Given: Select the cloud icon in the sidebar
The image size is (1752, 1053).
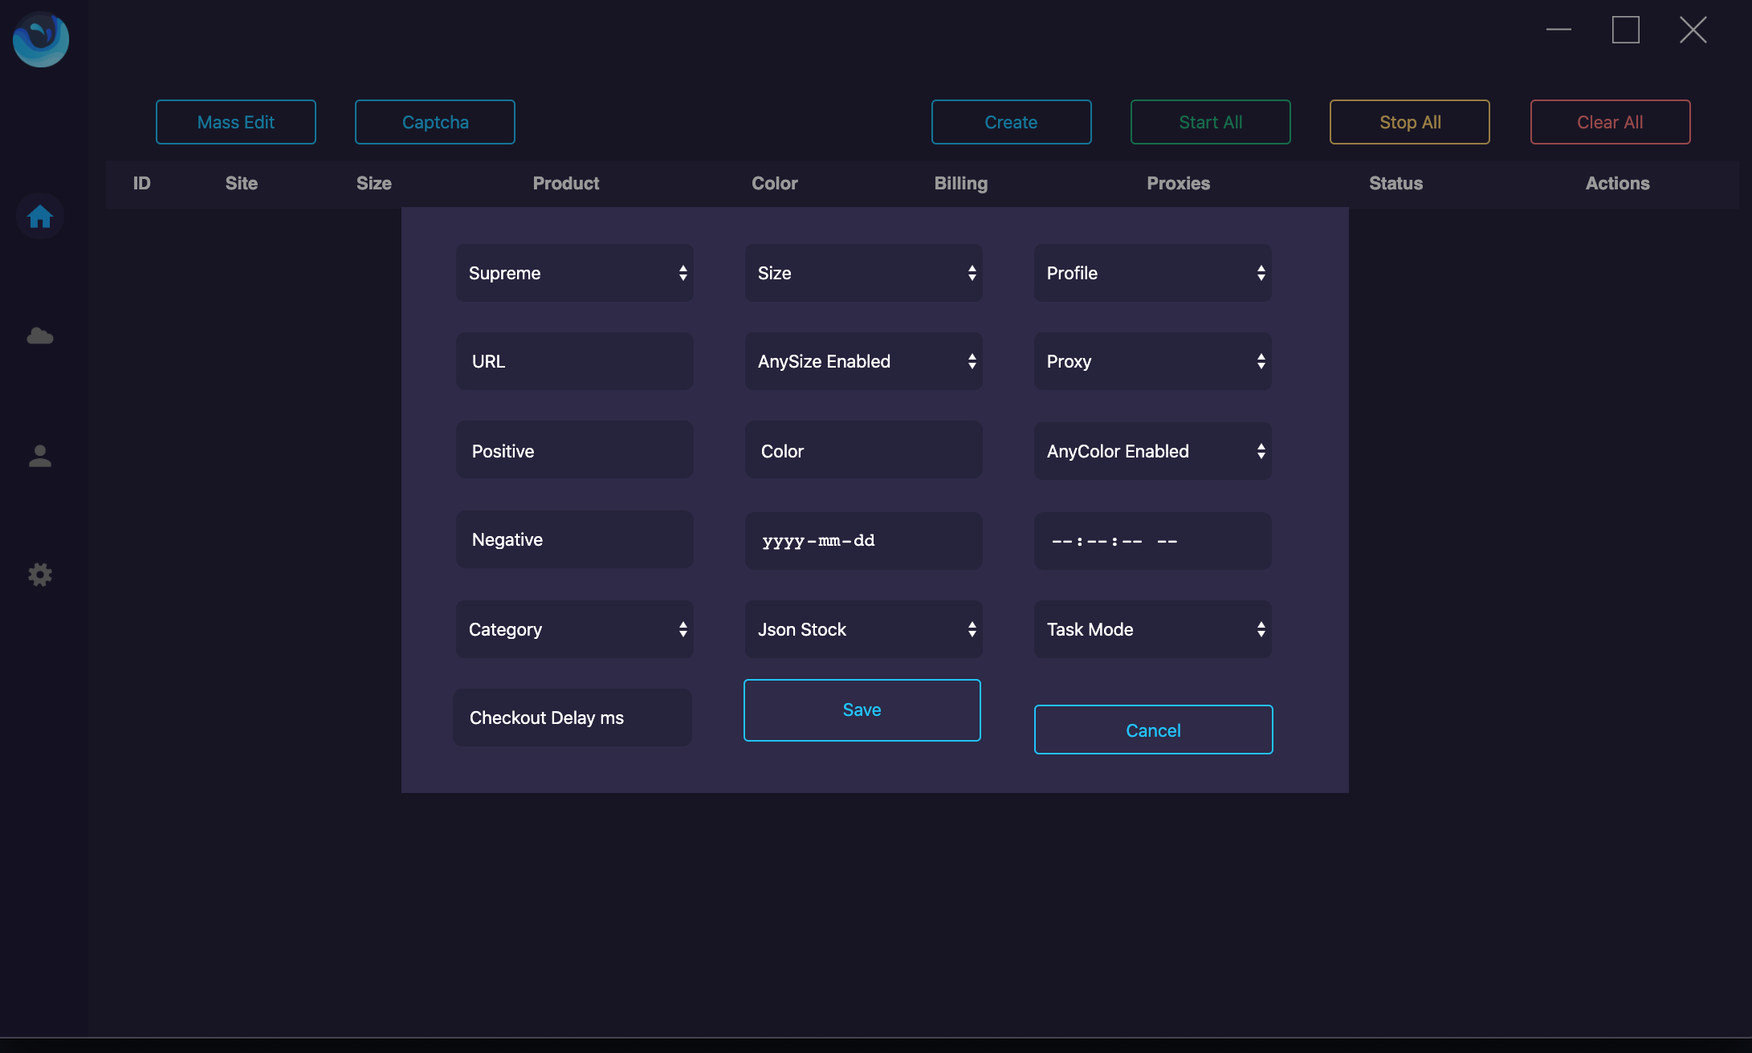Looking at the screenshot, I should pyautogui.click(x=39, y=336).
